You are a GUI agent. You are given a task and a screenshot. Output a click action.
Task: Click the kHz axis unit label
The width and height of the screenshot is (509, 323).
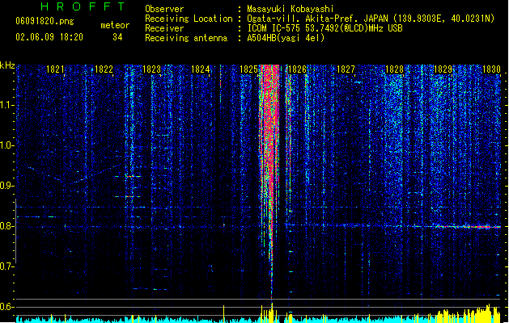click(x=7, y=65)
